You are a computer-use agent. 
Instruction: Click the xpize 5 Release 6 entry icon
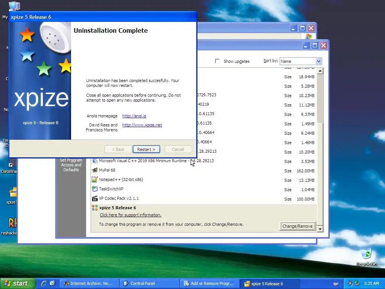click(x=94, y=208)
